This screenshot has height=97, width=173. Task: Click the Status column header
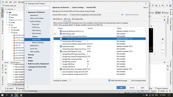coord(131,28)
